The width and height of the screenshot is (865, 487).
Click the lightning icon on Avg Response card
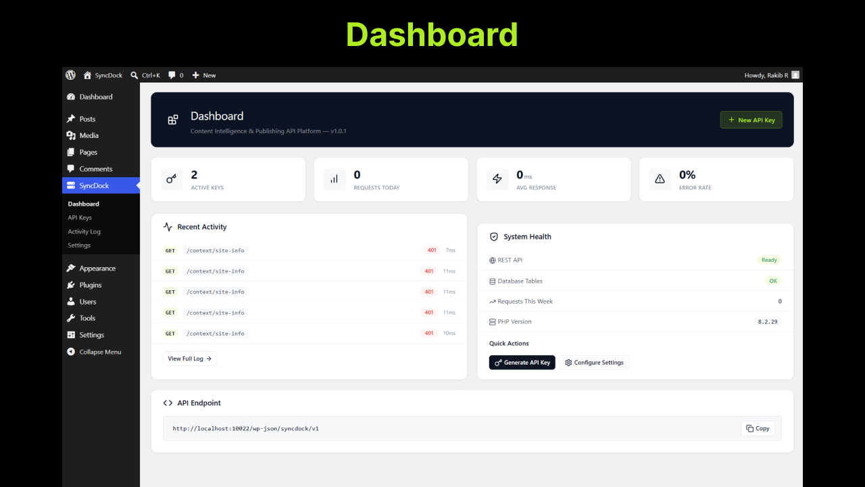(497, 179)
